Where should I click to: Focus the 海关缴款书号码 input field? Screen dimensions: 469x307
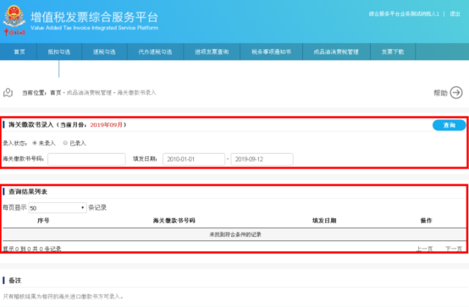86,159
